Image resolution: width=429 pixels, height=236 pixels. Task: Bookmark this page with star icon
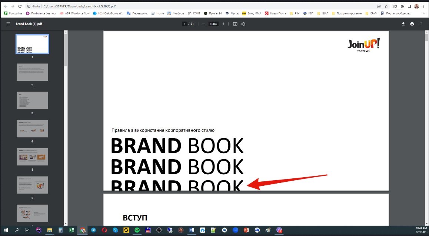coord(386,6)
